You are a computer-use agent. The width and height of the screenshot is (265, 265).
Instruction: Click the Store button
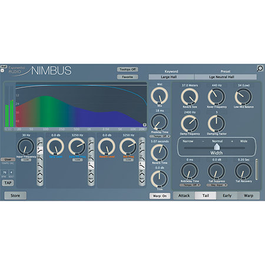pyautogui.click(x=15, y=196)
